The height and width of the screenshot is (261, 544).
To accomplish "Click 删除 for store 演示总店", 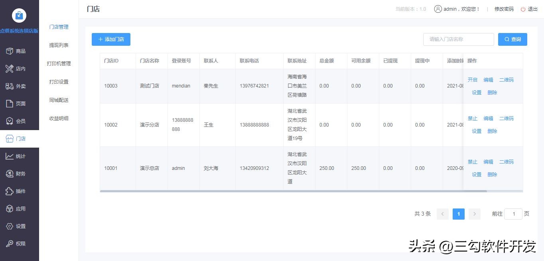I will [x=492, y=174].
